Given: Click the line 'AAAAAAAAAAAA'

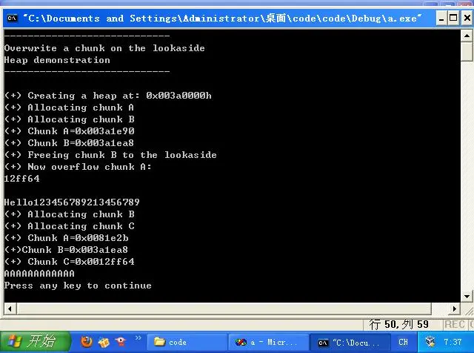Looking at the screenshot, I should click(39, 274).
